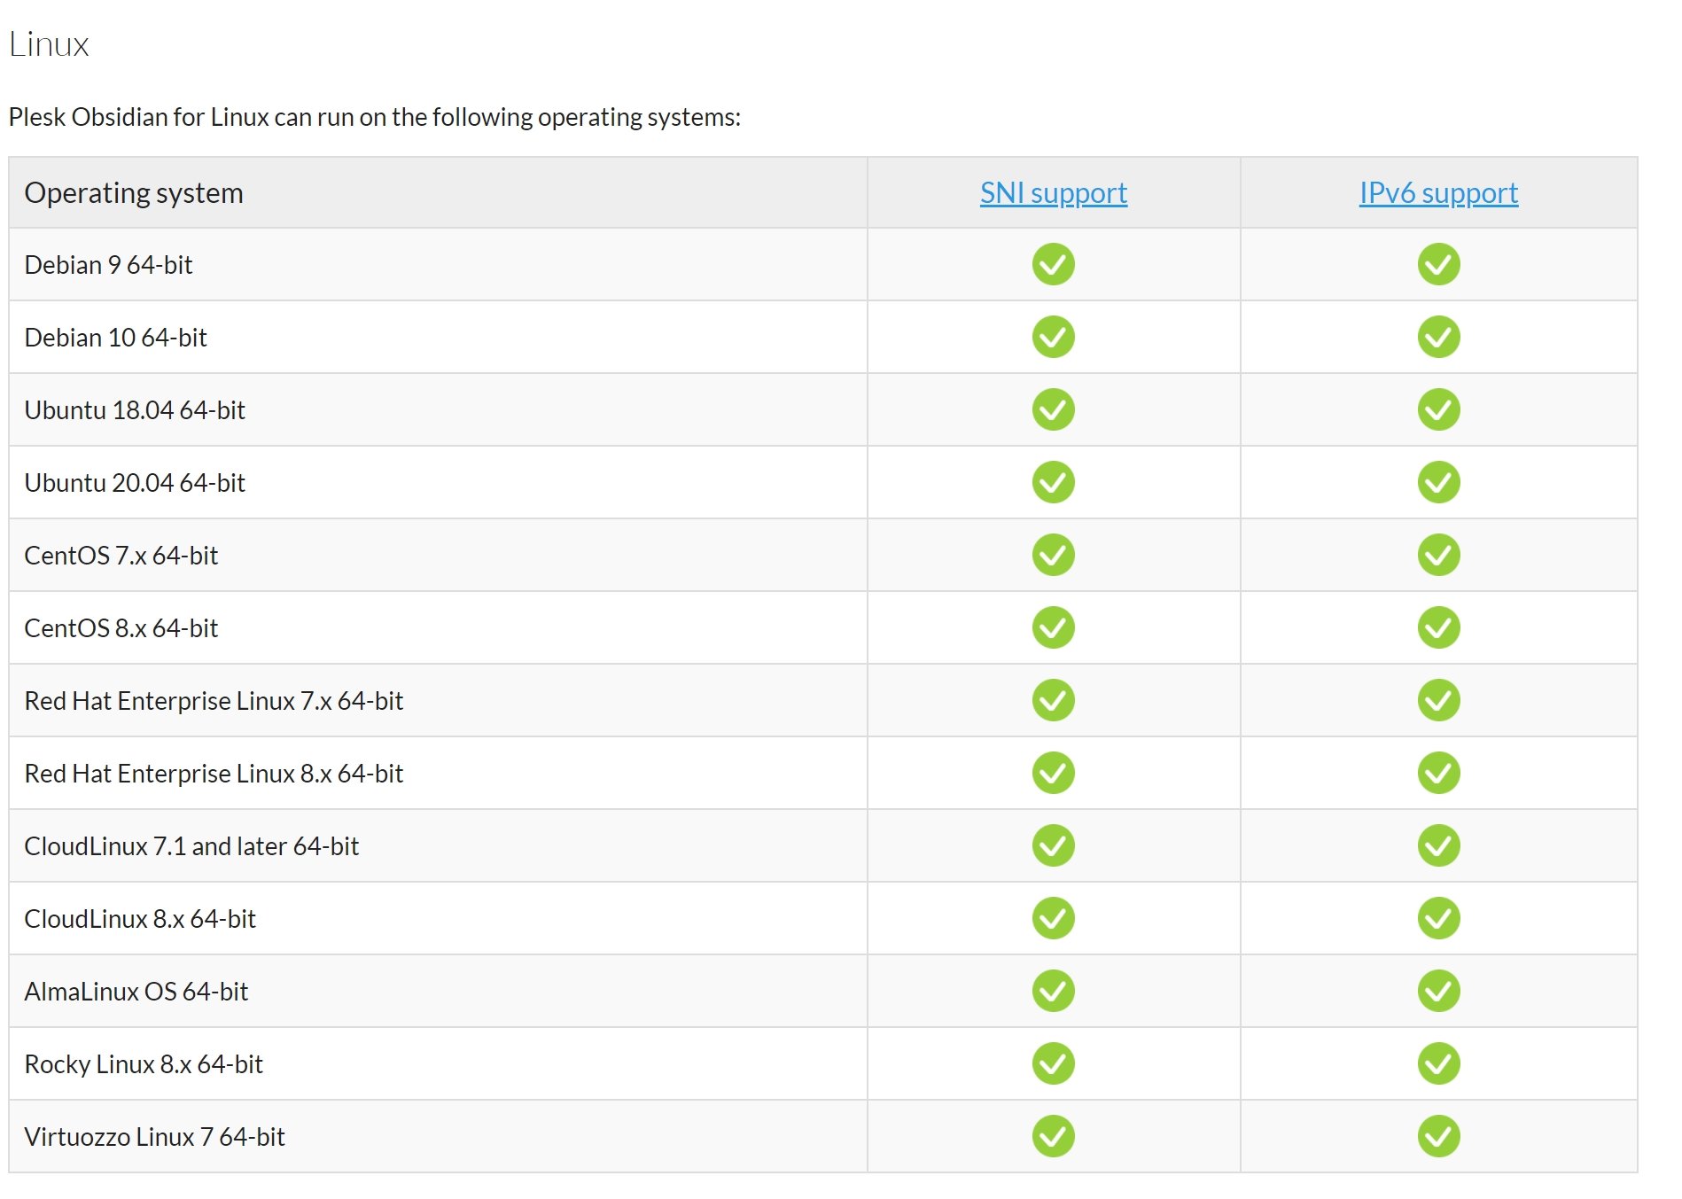Click IPv6 checkmark for Red Hat 7.x

click(x=1438, y=700)
